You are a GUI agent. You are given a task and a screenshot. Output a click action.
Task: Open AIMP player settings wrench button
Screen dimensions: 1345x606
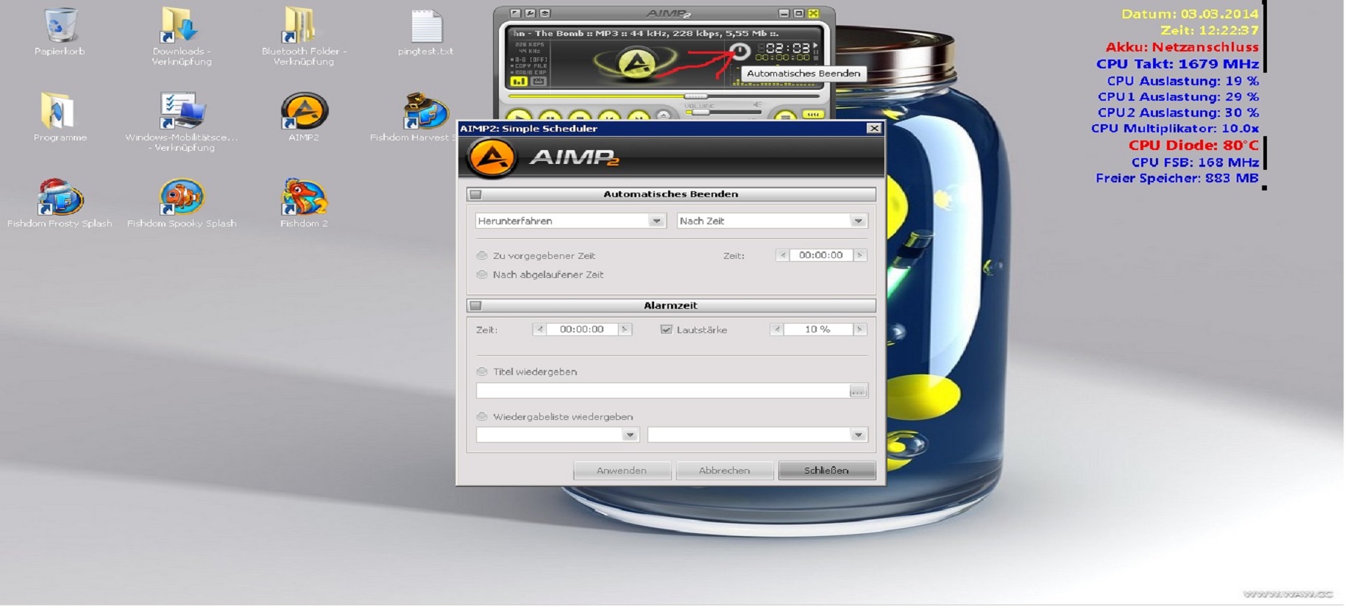pyautogui.click(x=530, y=13)
